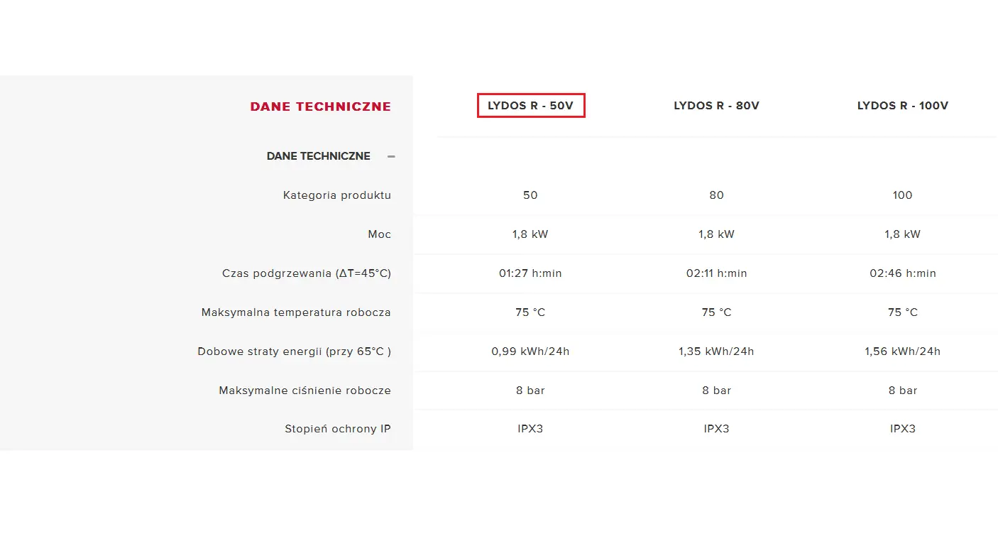
Task: Click the Czas podgrzewania (ΔT=45°C) label
Action: pyautogui.click(x=306, y=273)
